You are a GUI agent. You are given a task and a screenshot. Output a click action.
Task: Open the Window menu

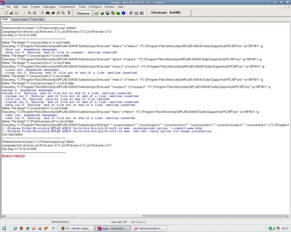coord(109,7)
